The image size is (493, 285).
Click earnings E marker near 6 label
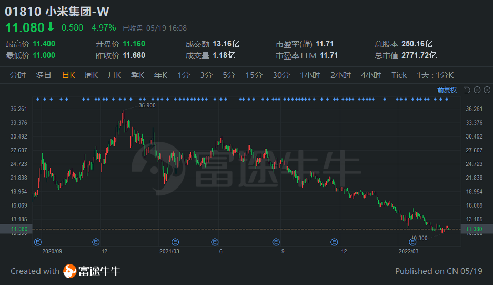point(215,242)
